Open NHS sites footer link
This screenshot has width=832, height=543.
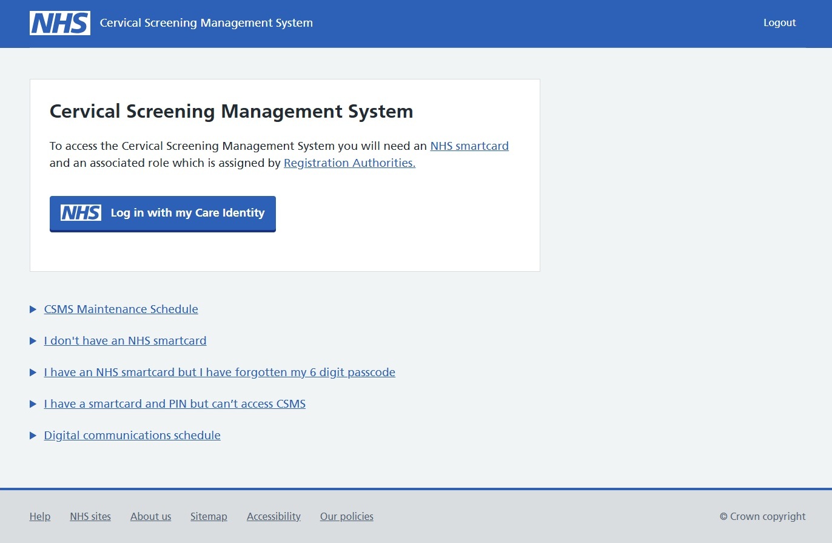coord(90,516)
